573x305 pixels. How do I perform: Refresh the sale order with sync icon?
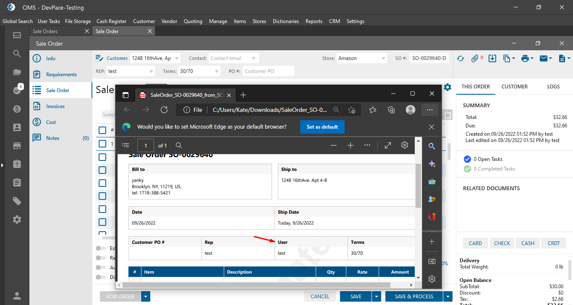click(460, 59)
